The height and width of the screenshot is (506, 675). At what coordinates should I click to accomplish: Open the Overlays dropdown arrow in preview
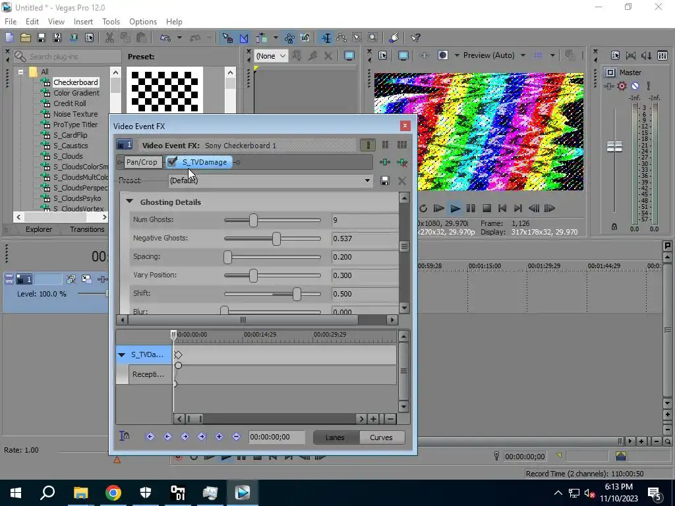(552, 55)
